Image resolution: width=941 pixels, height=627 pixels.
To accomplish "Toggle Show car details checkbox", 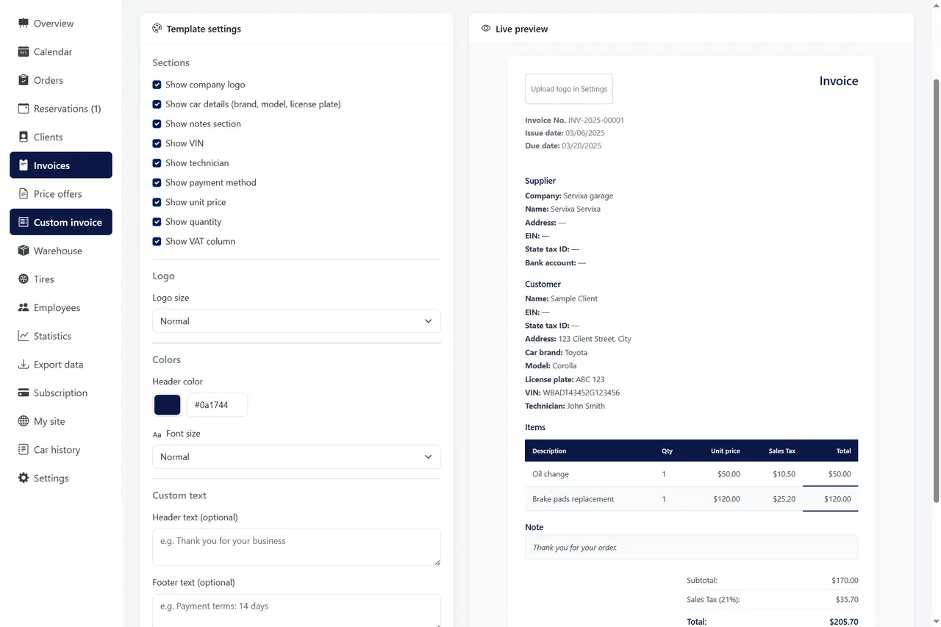I will tap(157, 104).
